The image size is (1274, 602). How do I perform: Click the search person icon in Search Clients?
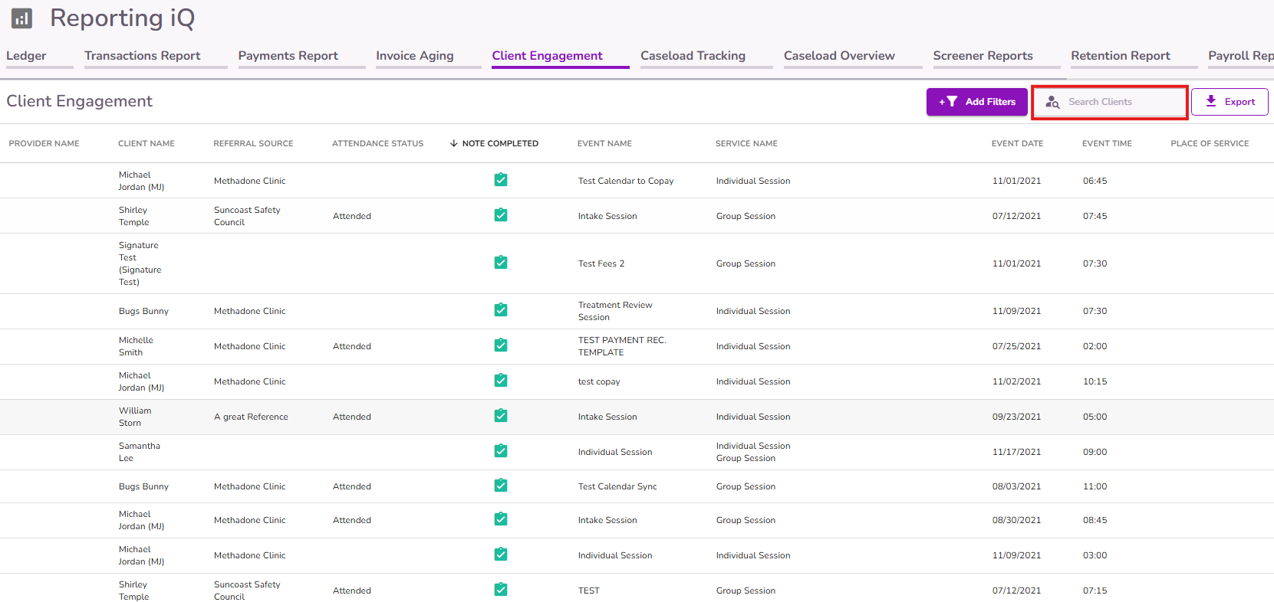1052,102
